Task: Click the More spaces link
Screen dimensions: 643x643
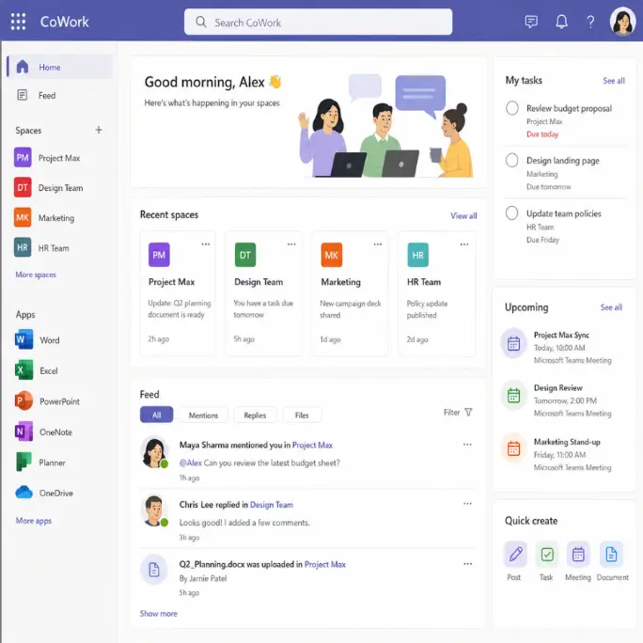Action: (x=36, y=274)
